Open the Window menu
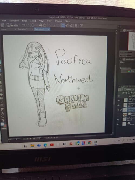 (x=58, y=21)
